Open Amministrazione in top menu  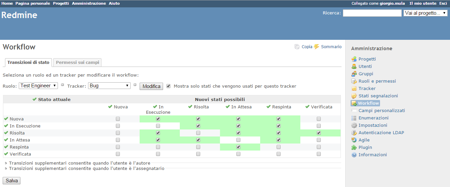click(x=89, y=3)
